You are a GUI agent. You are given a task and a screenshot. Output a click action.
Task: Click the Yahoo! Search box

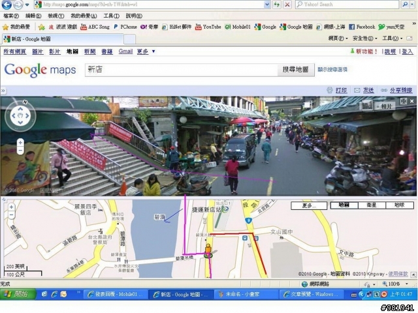click(x=347, y=5)
